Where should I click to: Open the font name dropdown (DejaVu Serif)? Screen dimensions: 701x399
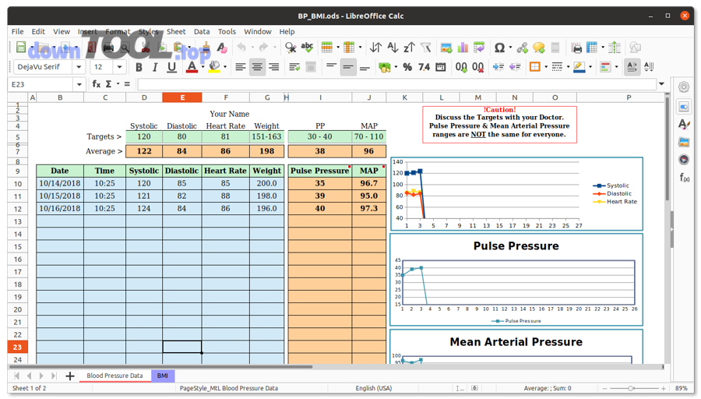coord(79,67)
